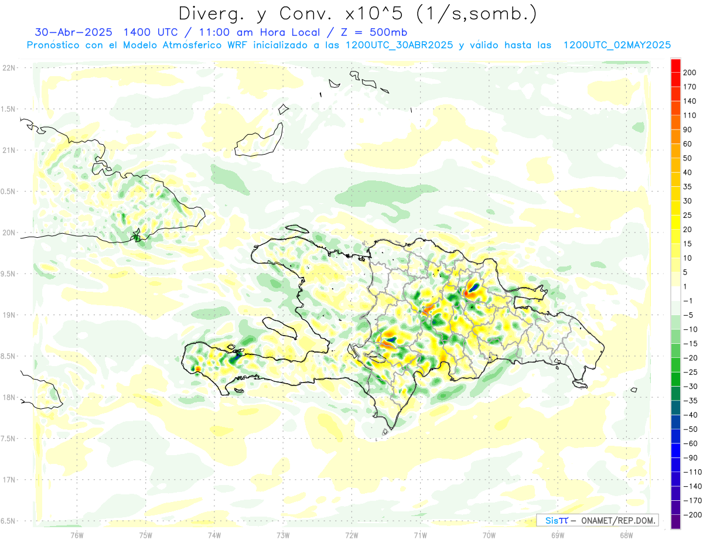Click the -30 colorbar value
The image size is (703, 543).
pyautogui.click(x=690, y=387)
